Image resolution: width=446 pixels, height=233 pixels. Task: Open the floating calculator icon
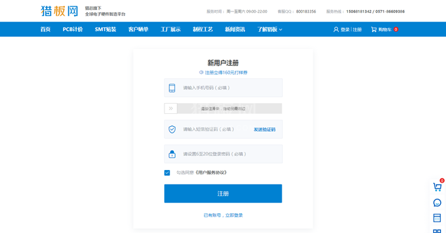[x=437, y=218]
